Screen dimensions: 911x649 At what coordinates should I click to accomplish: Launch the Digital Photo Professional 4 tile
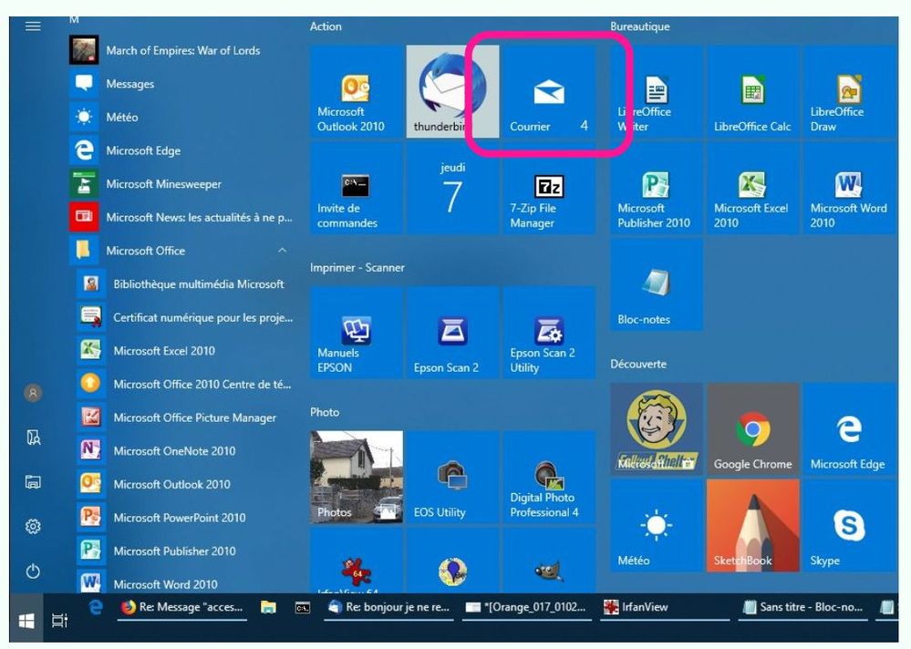[549, 477]
